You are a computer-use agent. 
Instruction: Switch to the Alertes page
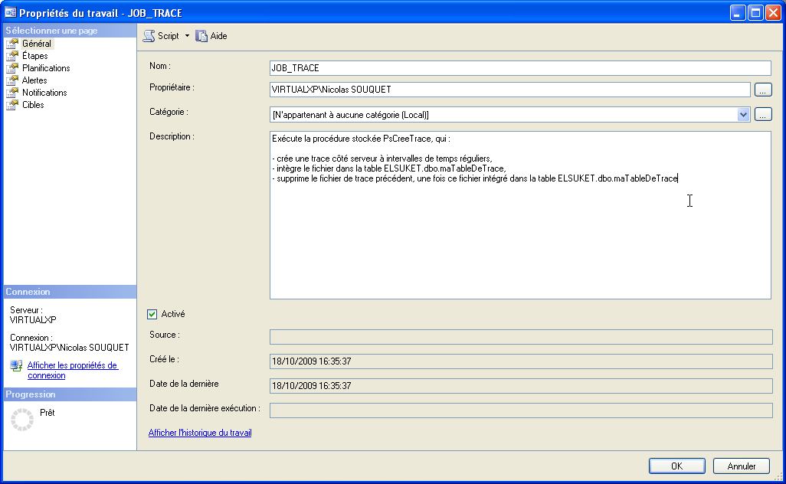pos(34,80)
